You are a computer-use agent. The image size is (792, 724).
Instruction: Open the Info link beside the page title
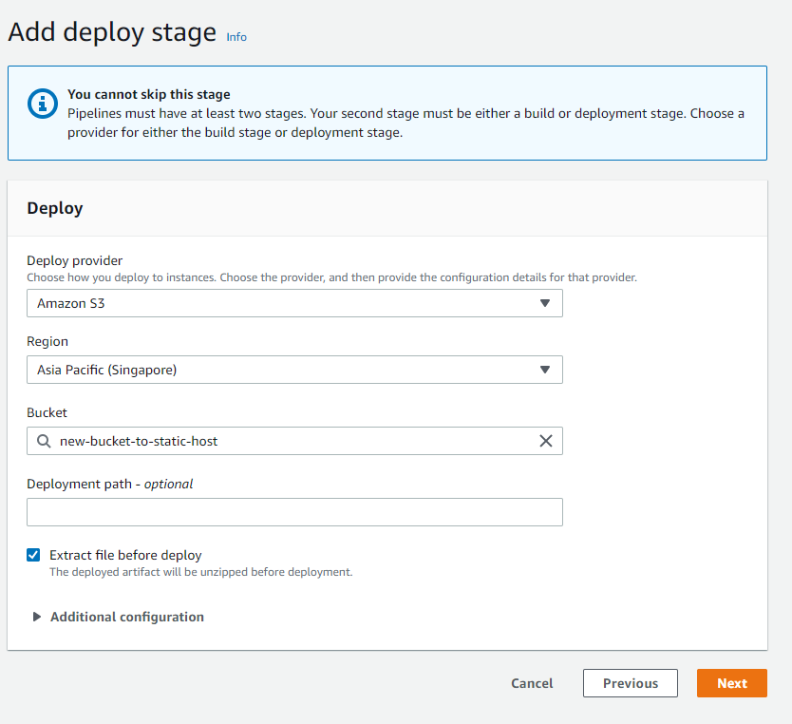pyautogui.click(x=236, y=37)
